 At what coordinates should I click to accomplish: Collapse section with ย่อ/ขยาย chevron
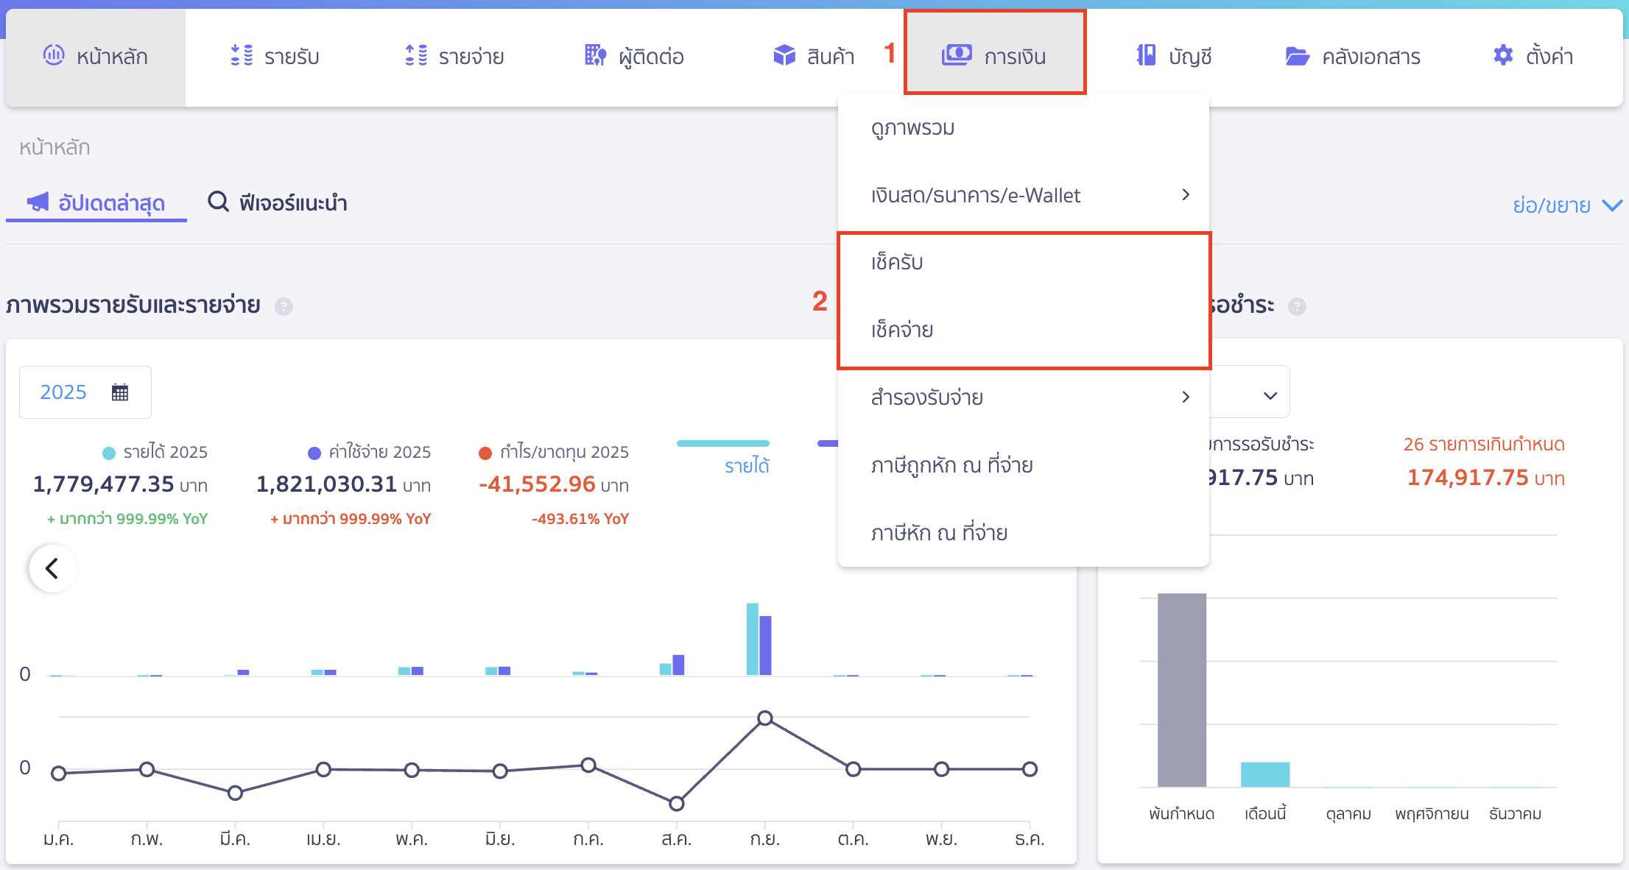pyautogui.click(x=1612, y=205)
